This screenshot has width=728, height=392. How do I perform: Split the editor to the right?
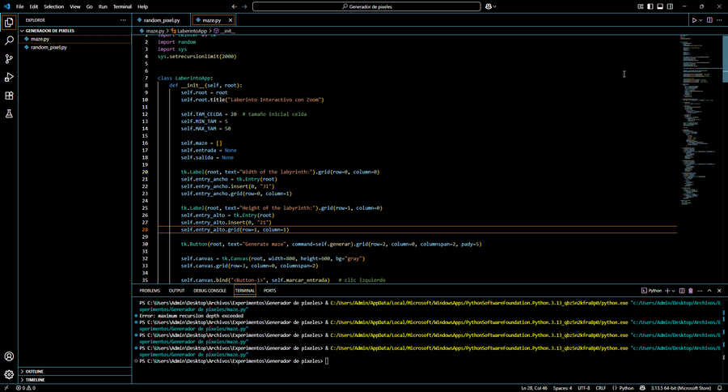click(709, 20)
